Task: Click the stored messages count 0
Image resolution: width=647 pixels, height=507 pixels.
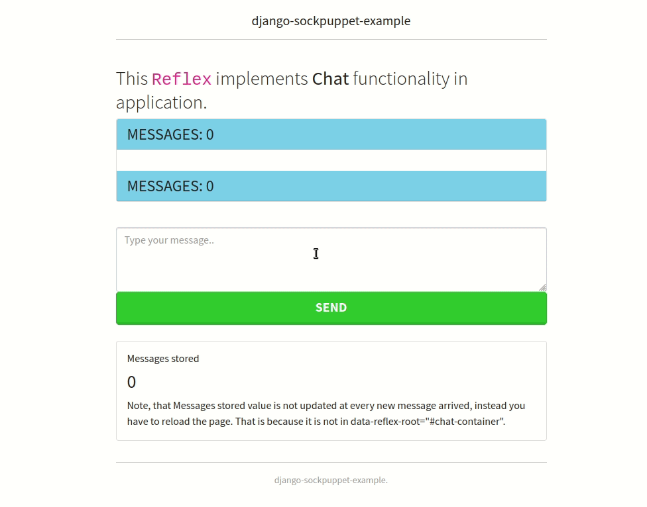Action: tap(131, 382)
